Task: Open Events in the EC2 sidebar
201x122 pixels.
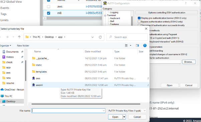Action: [5, 8]
